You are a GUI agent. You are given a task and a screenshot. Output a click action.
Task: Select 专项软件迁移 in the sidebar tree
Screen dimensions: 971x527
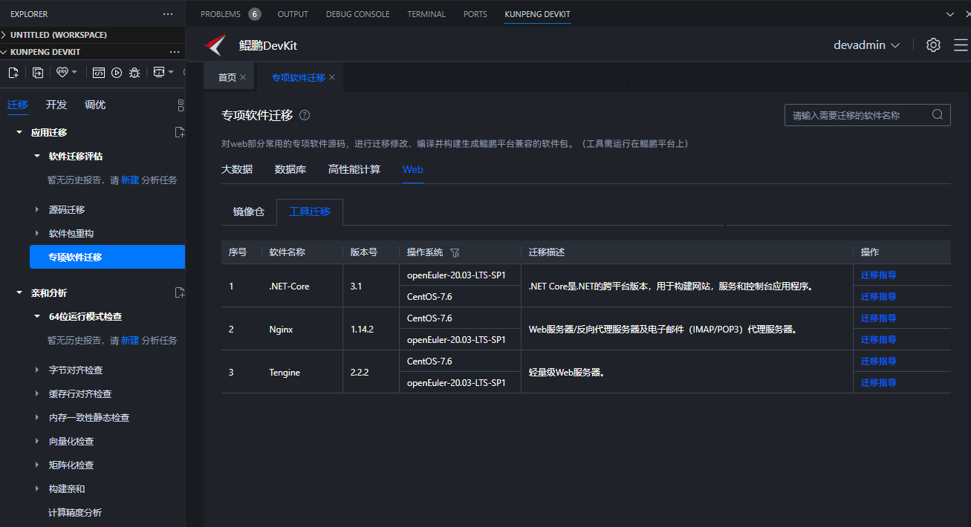107,257
